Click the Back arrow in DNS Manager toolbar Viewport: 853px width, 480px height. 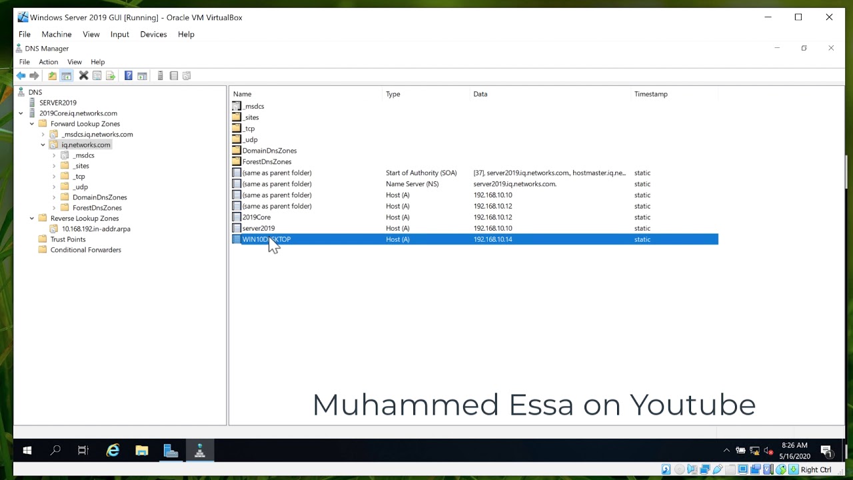[21, 76]
